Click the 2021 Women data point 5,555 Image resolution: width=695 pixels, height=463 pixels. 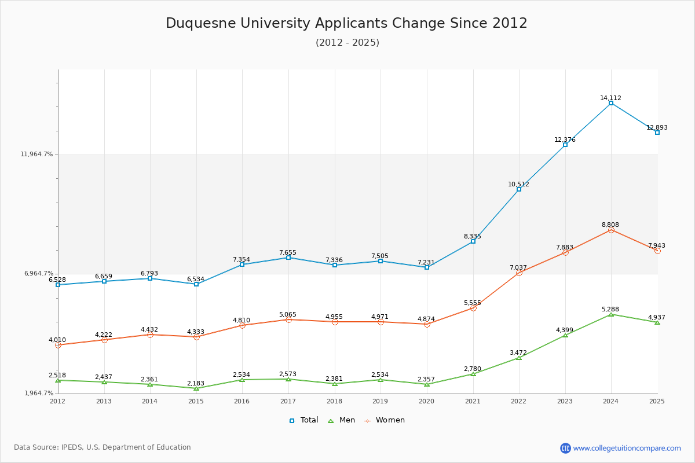click(x=473, y=308)
